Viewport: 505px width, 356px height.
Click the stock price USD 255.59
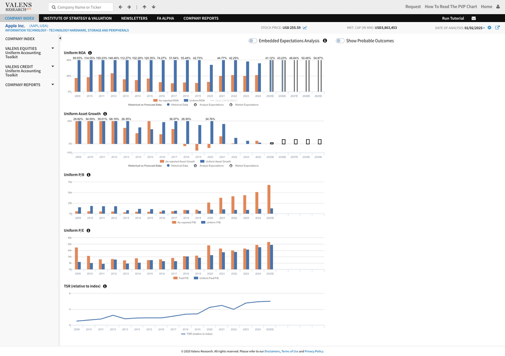(x=291, y=28)
